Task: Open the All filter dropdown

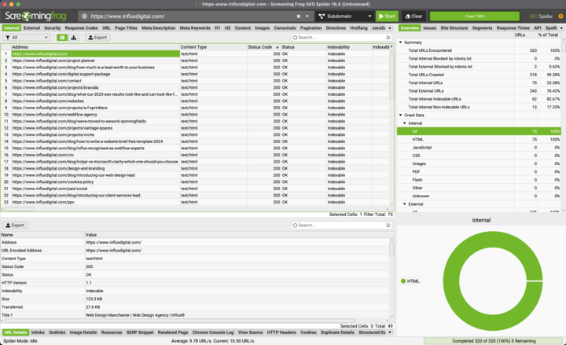Action: point(27,38)
